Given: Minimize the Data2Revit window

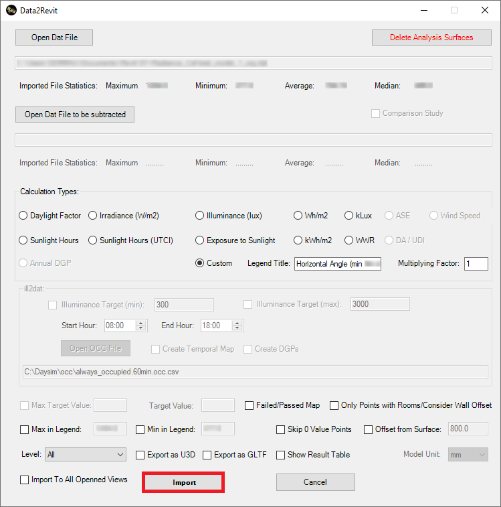Looking at the screenshot, I should (x=424, y=10).
